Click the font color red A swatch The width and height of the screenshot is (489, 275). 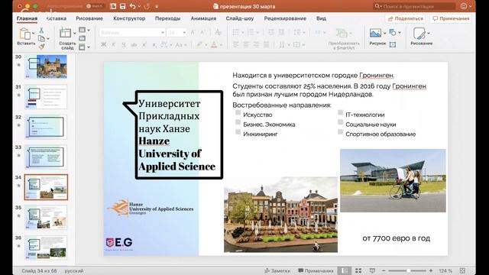214,45
